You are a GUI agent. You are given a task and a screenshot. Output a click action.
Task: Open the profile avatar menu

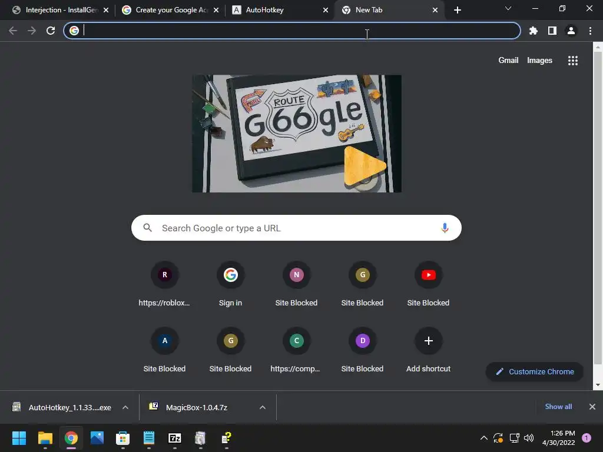pyautogui.click(x=571, y=31)
